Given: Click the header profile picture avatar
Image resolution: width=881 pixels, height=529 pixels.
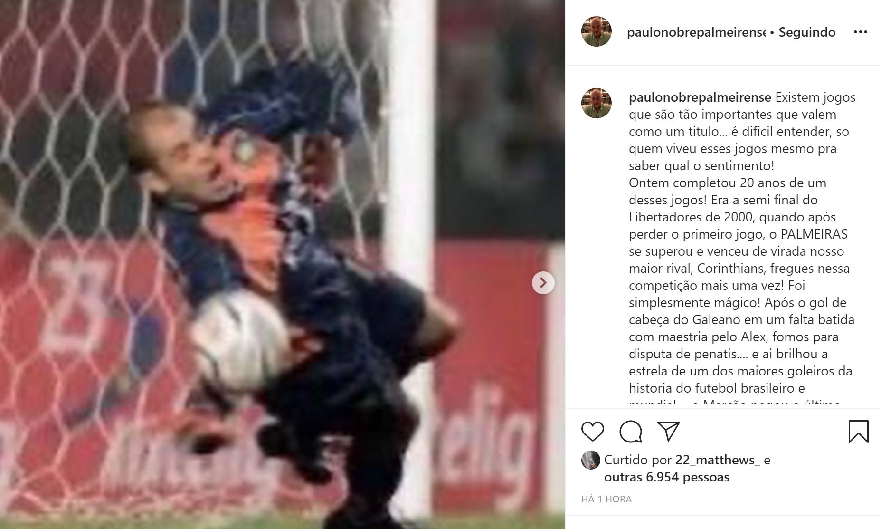Looking at the screenshot, I should [x=597, y=31].
